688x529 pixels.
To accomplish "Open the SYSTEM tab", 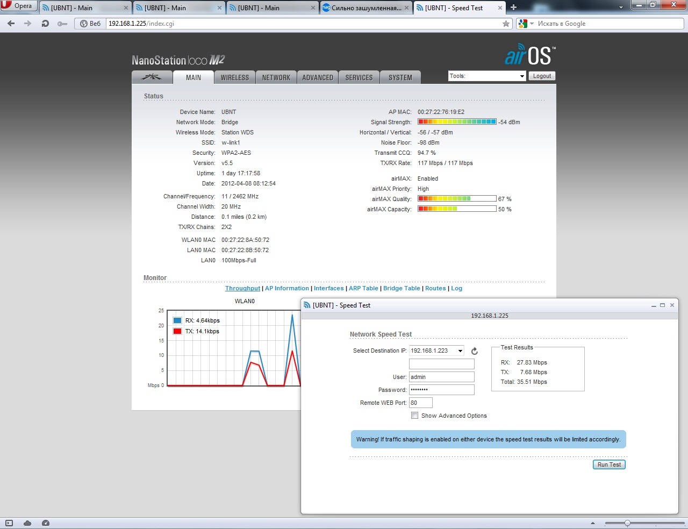I will coord(400,77).
